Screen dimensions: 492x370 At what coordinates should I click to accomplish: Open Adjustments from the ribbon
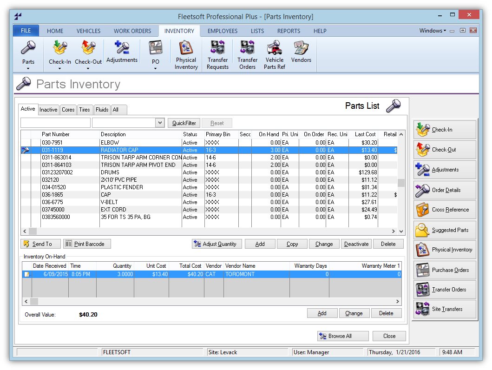click(122, 52)
